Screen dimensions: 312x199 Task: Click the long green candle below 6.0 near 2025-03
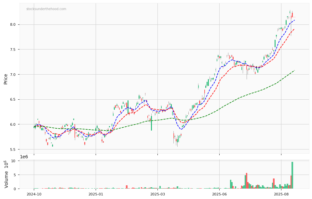(151, 123)
